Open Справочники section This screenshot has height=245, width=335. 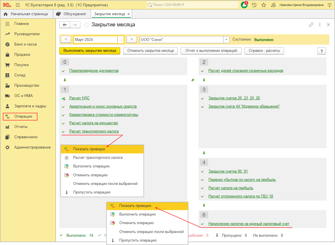[26, 137]
